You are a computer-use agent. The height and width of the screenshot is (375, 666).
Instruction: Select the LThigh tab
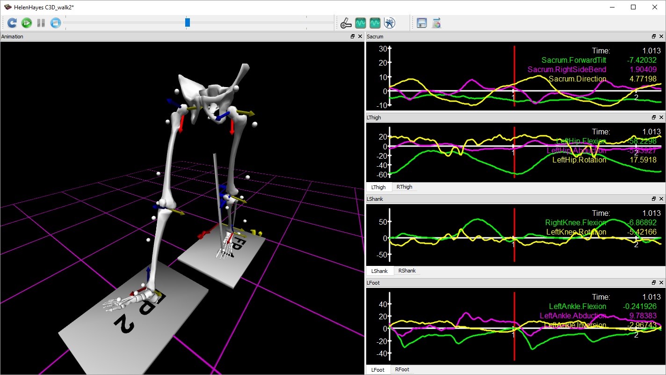[x=378, y=187]
